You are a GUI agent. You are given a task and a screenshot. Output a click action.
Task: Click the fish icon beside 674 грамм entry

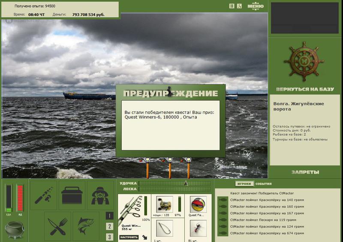(223, 233)
